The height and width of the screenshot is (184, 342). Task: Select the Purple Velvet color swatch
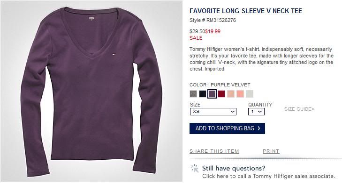tap(212, 94)
